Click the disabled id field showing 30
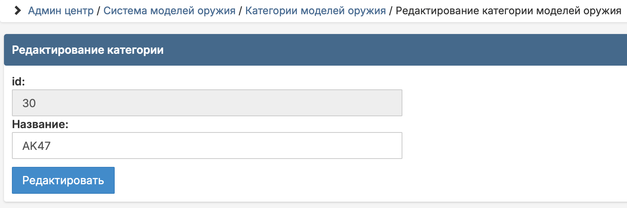 tap(207, 103)
